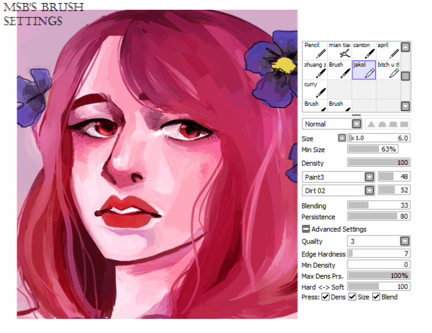Uncheck the Dens pressure checkbox
The width and height of the screenshot is (432, 333).
326,297
